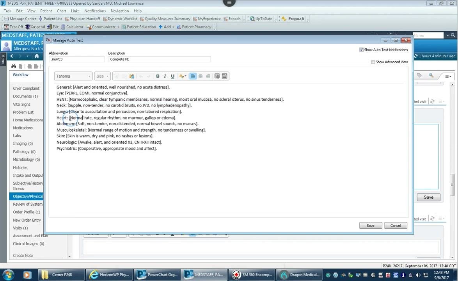Viewport: 458px width, 281px height.
Task: Align text right in editor
Action: 208,76
